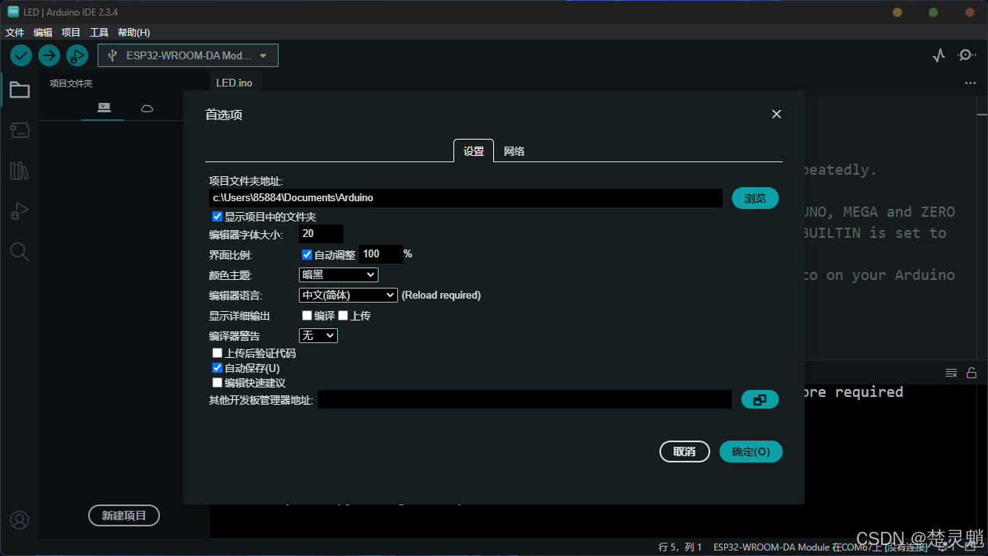Click the Arduino app logo icon
Screen dimensions: 988x556
[x=13, y=12]
